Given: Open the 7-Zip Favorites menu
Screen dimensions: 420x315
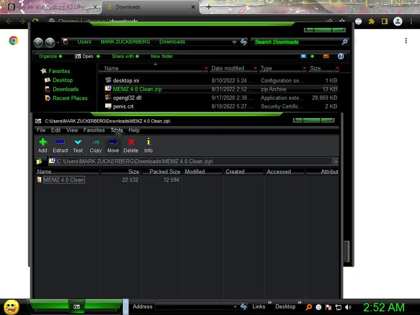Looking at the screenshot, I should pos(94,130).
